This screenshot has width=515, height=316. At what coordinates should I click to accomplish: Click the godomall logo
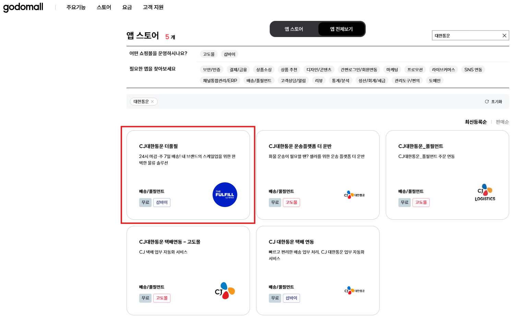tap(23, 7)
